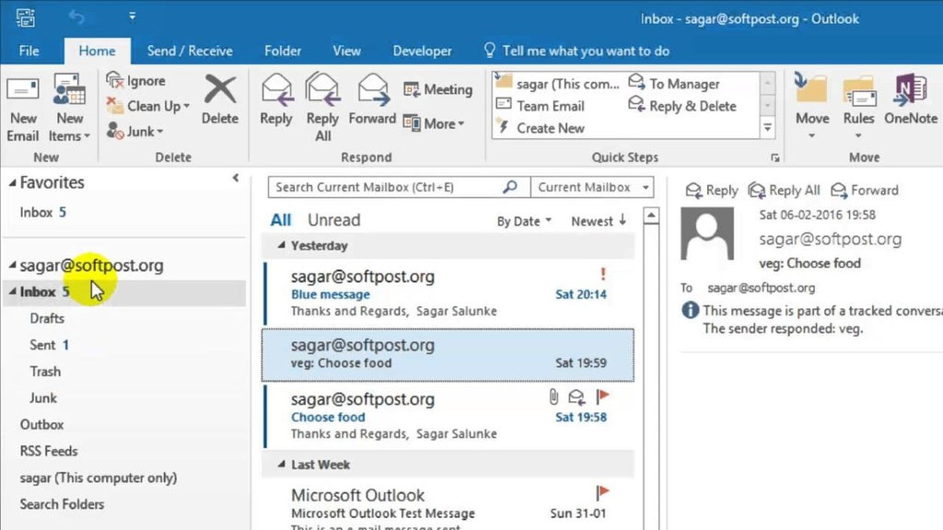Click Create New quick step
943x530 pixels.
(550, 127)
